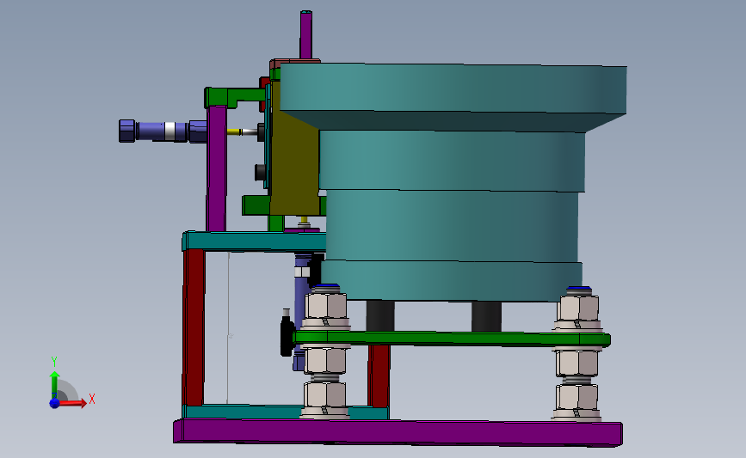Click the blue Z axis ball of the triad

coord(54,403)
